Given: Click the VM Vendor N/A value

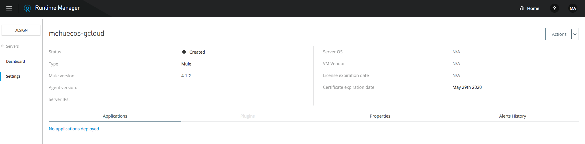Looking at the screenshot, I should [x=456, y=64].
